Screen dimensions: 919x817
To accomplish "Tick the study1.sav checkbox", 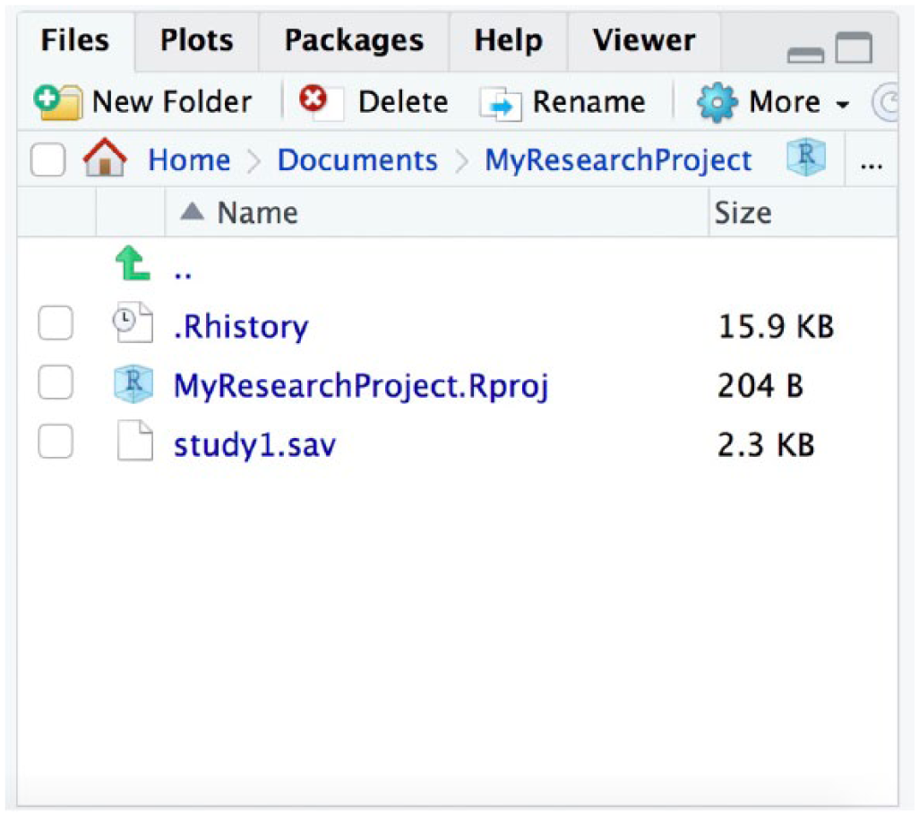I will pos(56,444).
